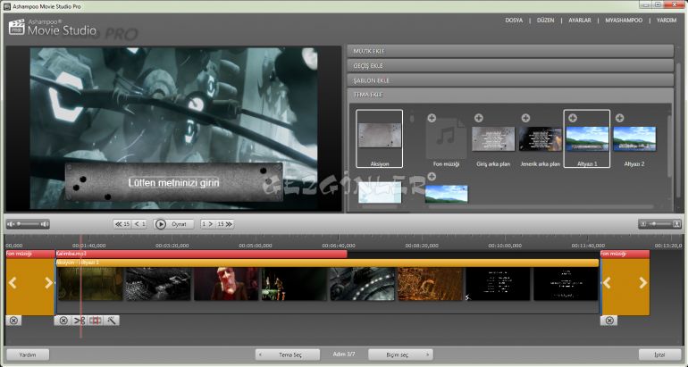Step back 1 frame in preview
This screenshot has width=688, height=367.
pos(139,224)
